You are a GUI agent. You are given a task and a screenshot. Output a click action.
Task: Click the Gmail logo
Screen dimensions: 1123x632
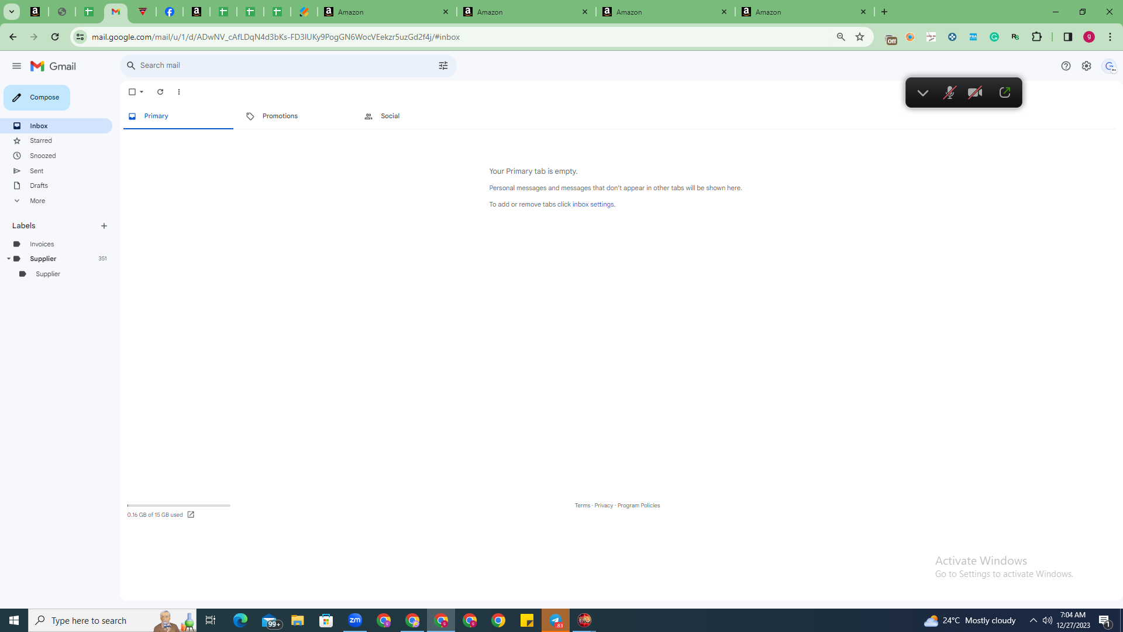click(x=53, y=66)
